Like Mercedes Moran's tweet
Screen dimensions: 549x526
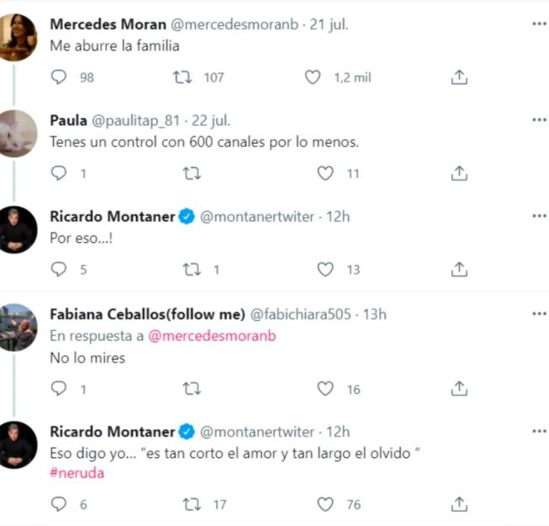[x=313, y=77]
